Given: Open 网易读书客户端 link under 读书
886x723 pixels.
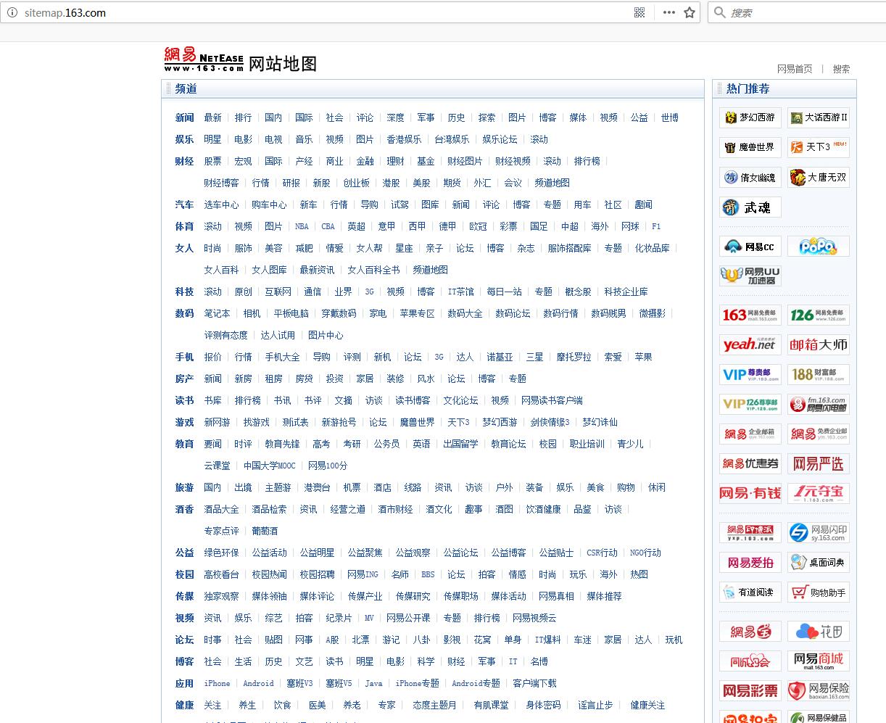Looking at the screenshot, I should [x=552, y=400].
